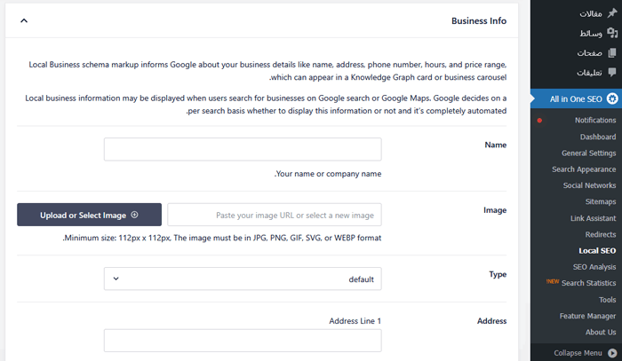
Task: Open the business Type dropdown
Action: (243, 279)
